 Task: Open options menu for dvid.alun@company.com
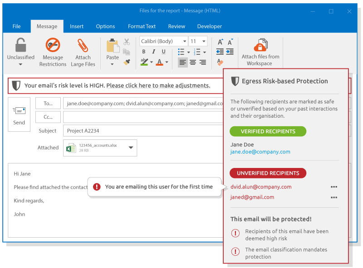point(334,187)
